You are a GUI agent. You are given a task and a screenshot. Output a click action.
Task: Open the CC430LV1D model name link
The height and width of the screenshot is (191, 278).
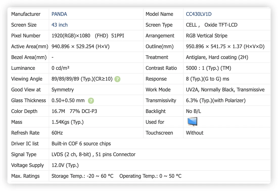point(199,14)
